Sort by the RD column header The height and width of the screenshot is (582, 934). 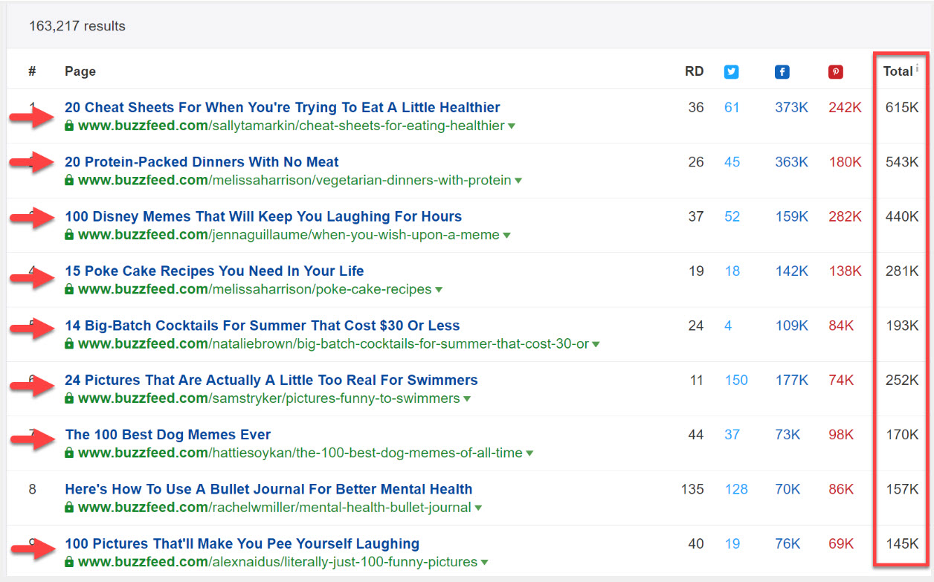click(x=694, y=71)
